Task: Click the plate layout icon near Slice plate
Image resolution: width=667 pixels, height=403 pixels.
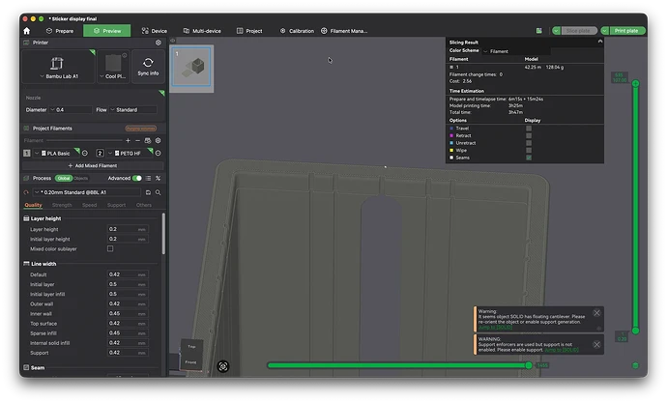Action: tap(539, 31)
